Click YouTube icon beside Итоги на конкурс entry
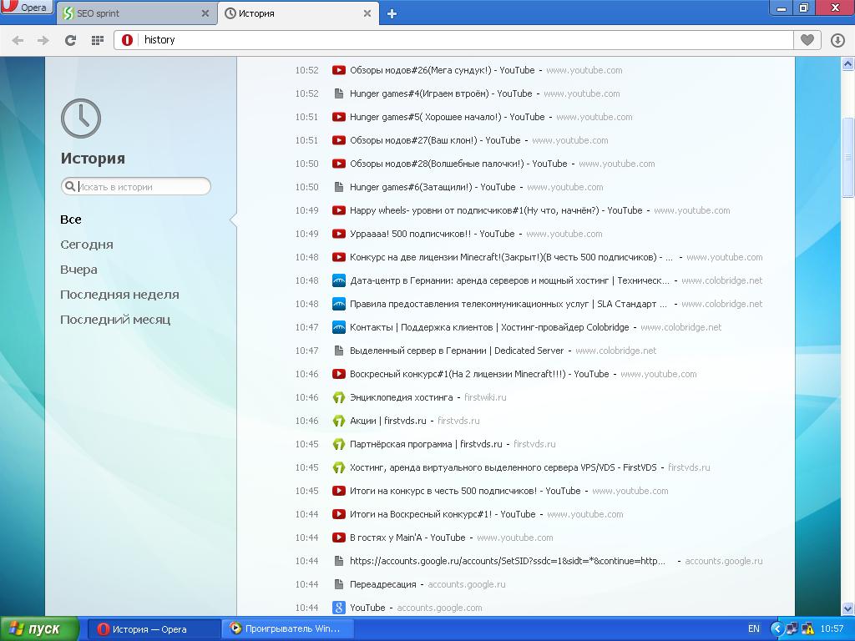This screenshot has height=641, width=855. pos(339,491)
